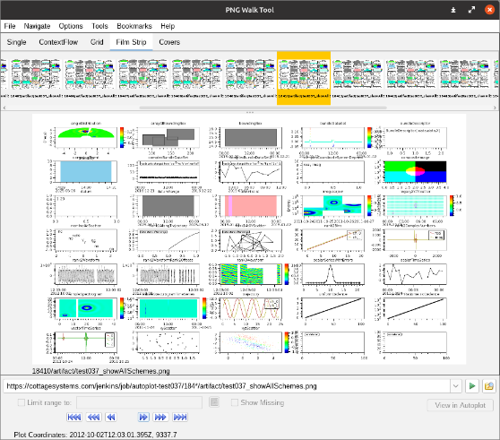This screenshot has height=440, width=500.
Task: Enable the Limit range to checkbox
Action: click(22, 402)
